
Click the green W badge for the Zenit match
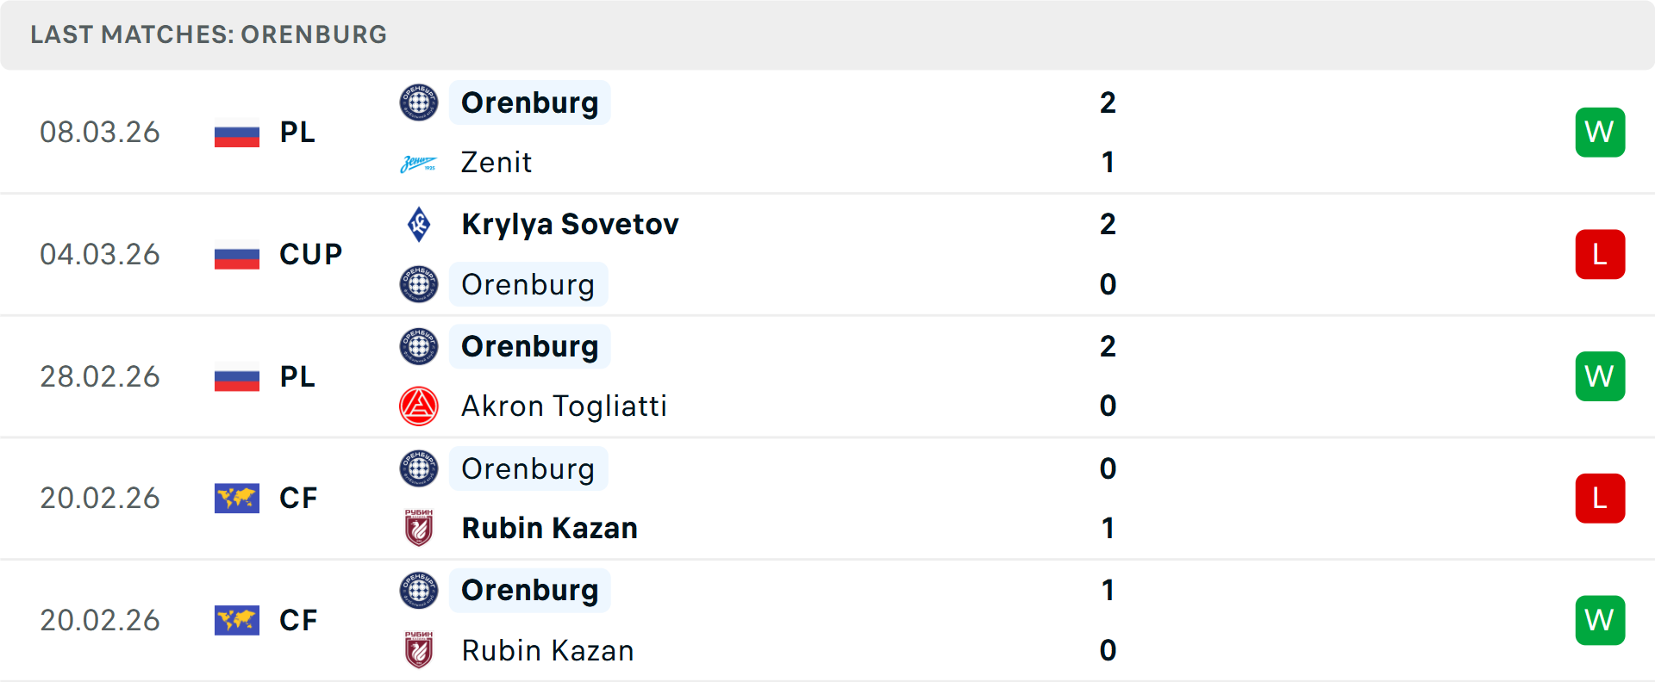(x=1600, y=133)
